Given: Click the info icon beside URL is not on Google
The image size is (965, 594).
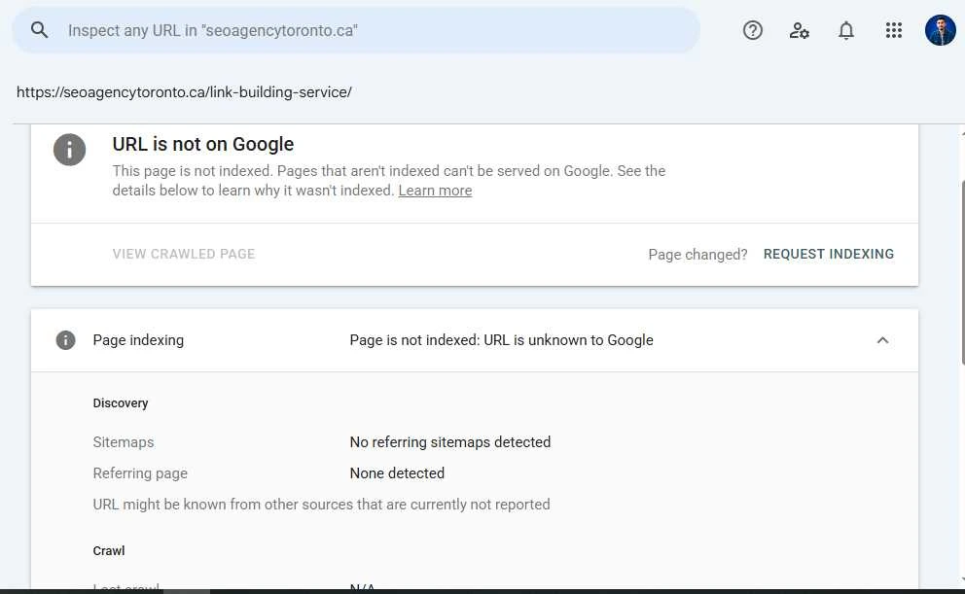Looking at the screenshot, I should coord(69,150).
